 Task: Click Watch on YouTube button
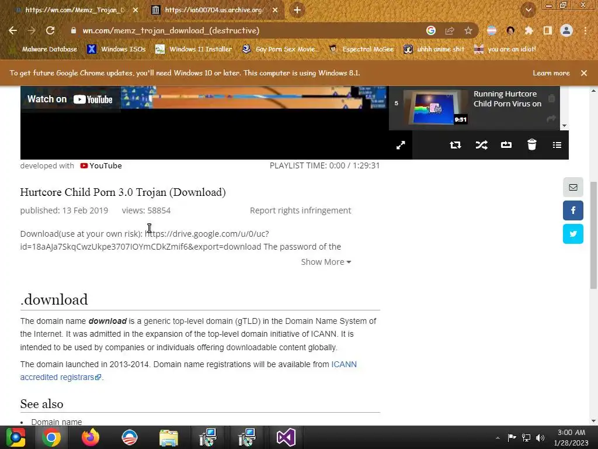pos(70,99)
